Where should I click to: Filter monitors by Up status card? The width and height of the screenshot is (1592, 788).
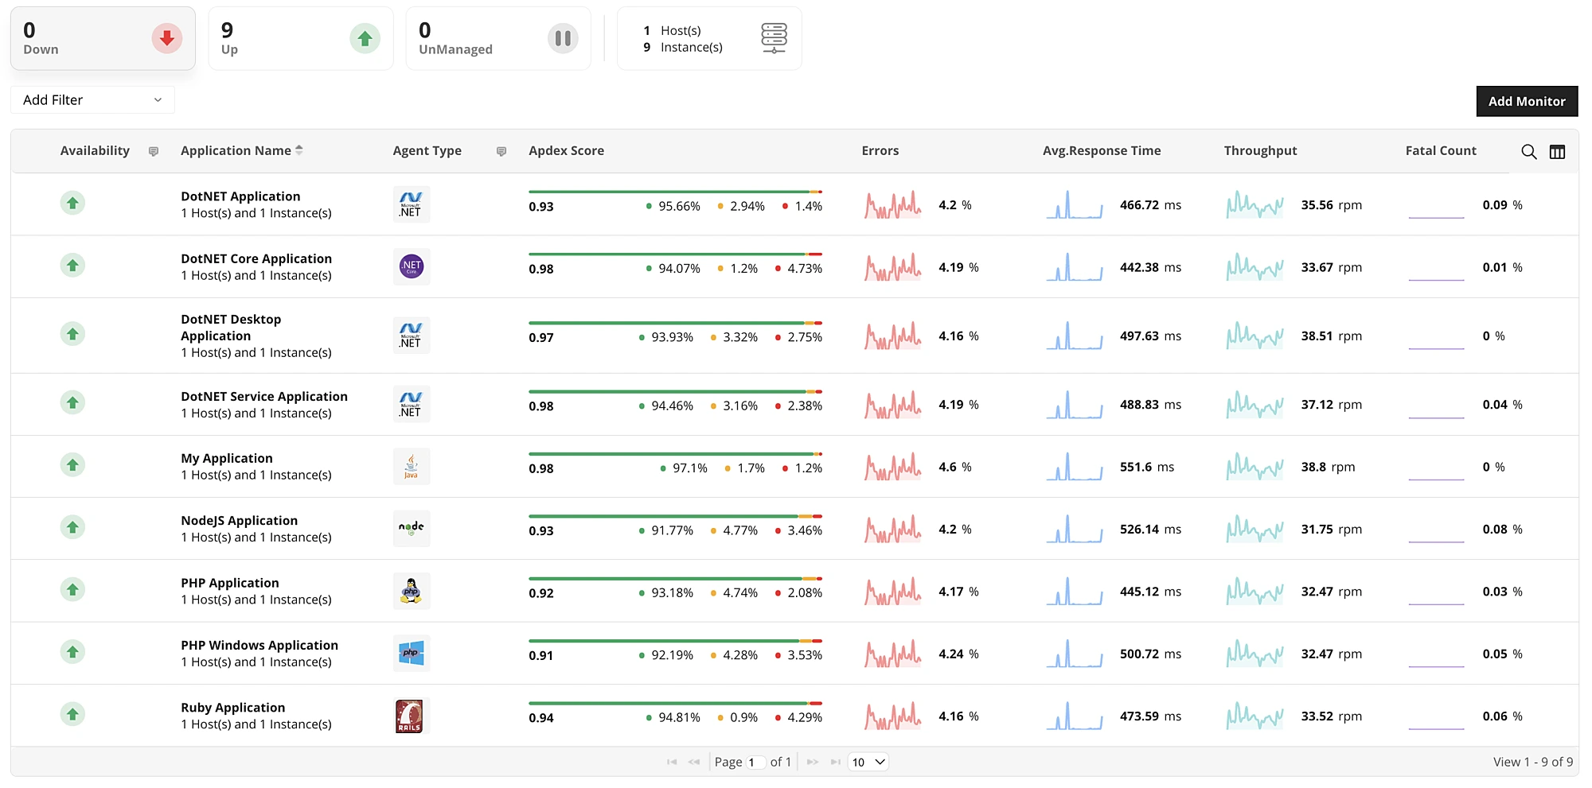click(300, 38)
